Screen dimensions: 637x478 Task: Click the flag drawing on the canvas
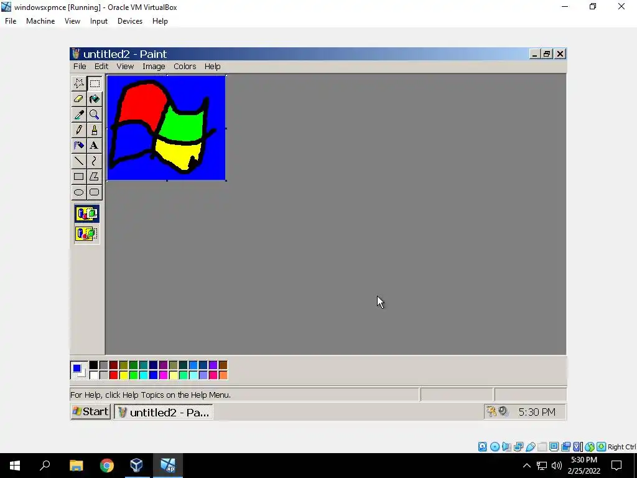point(166,128)
